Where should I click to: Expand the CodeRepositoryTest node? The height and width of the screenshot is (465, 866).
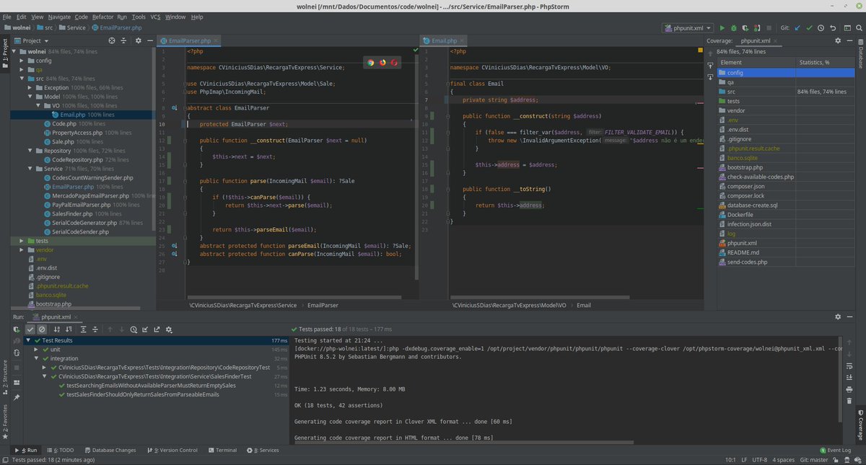point(44,368)
